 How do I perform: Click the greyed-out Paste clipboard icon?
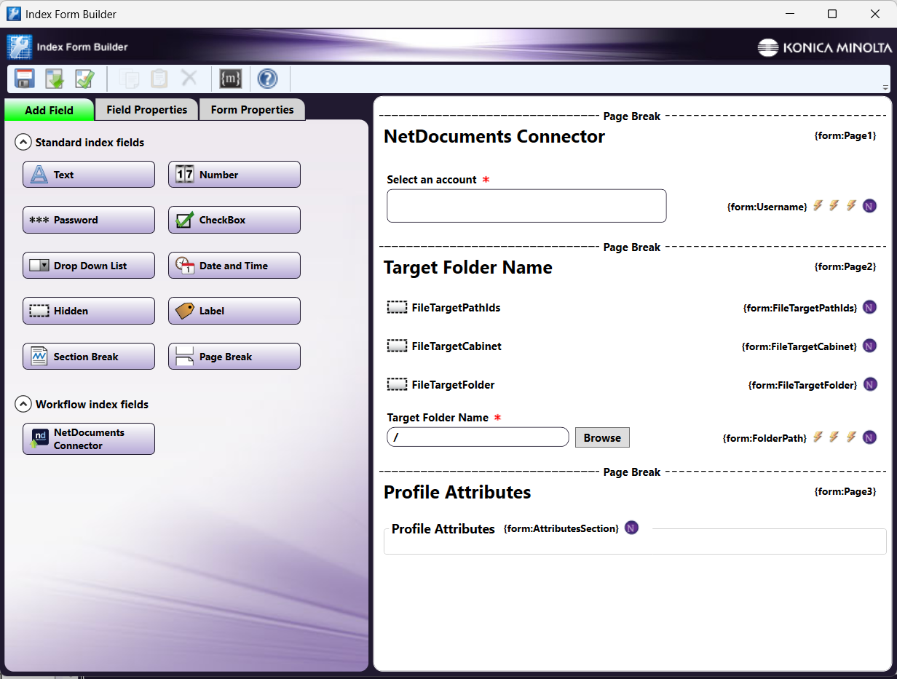pos(159,79)
